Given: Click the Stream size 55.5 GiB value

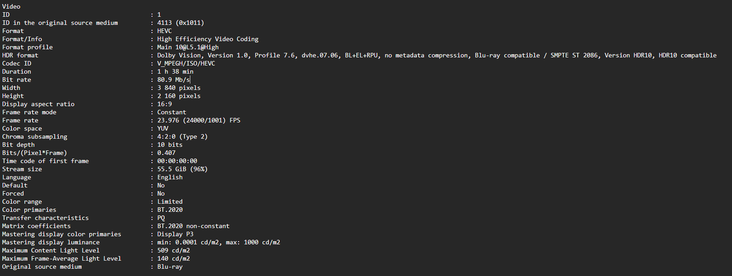Looking at the screenshot, I should tap(182, 169).
